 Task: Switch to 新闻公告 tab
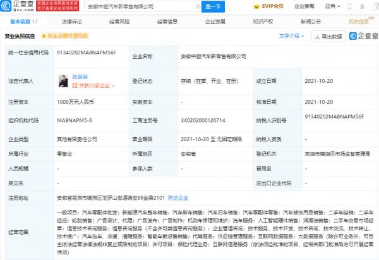(x=311, y=22)
